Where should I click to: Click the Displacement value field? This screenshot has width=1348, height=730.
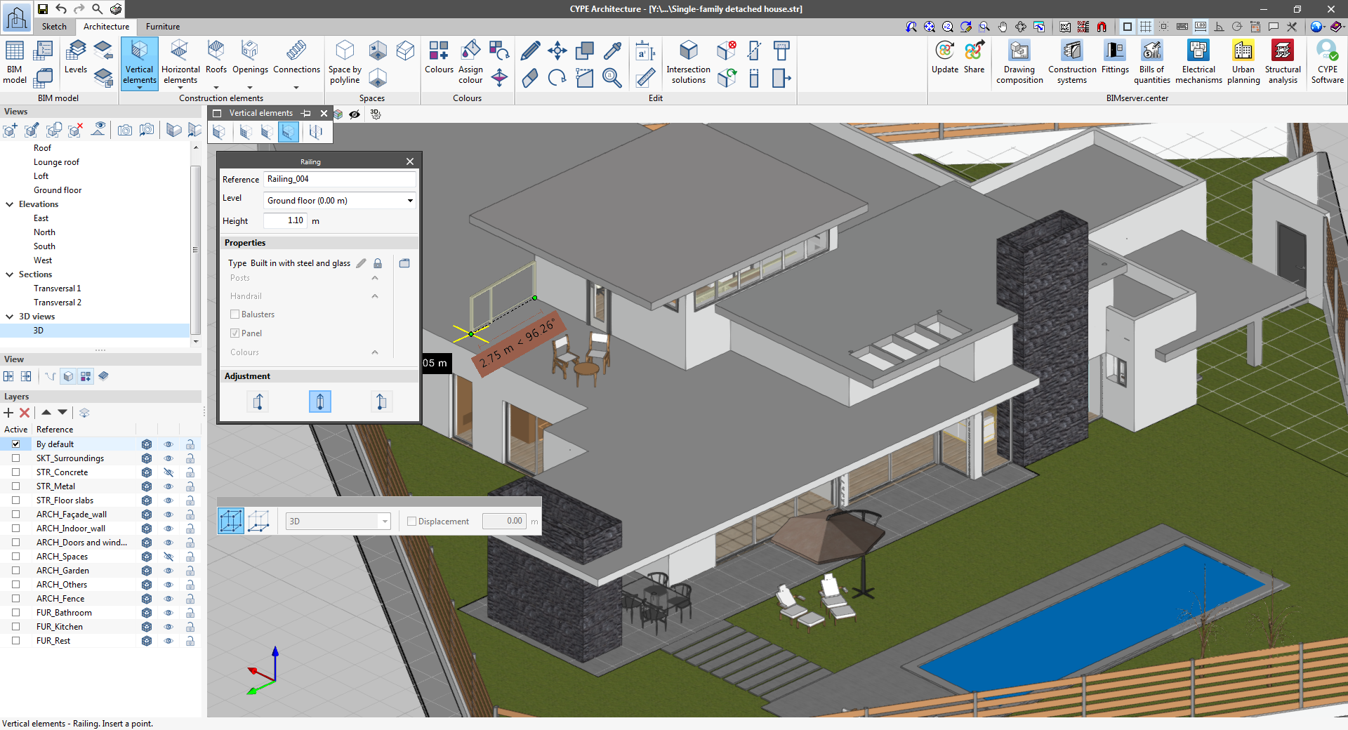(x=504, y=522)
